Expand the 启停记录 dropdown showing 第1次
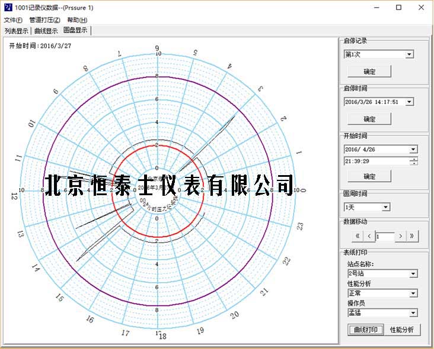This screenshot has width=434, height=349. click(x=409, y=54)
